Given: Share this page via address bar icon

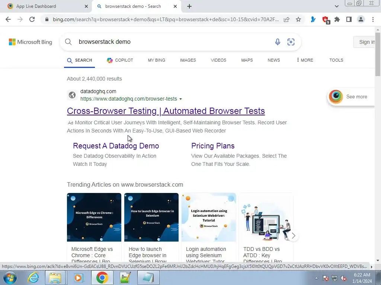Looking at the screenshot, I should click(286, 19).
